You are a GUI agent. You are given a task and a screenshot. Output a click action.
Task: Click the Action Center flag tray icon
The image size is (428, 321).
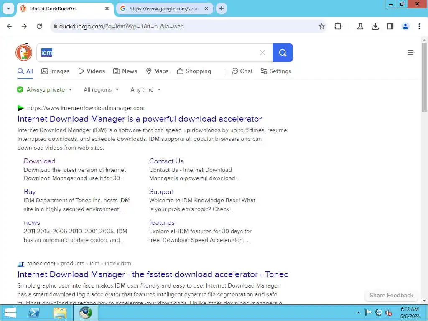368,313
